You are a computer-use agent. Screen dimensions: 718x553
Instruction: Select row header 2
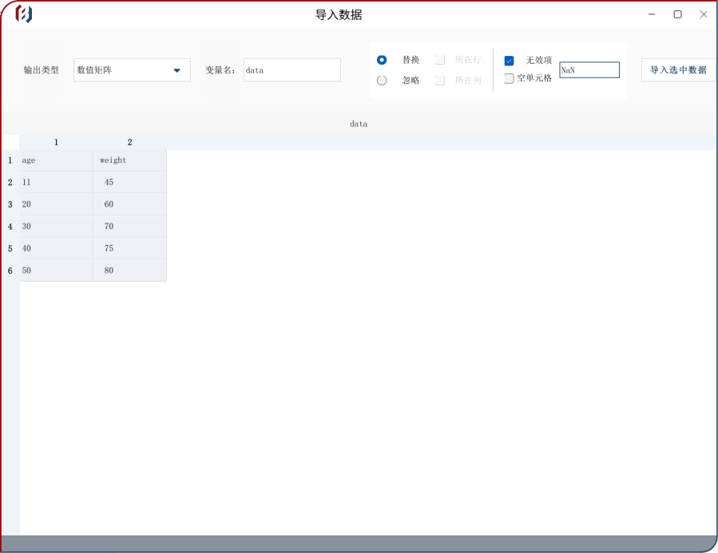click(x=10, y=183)
